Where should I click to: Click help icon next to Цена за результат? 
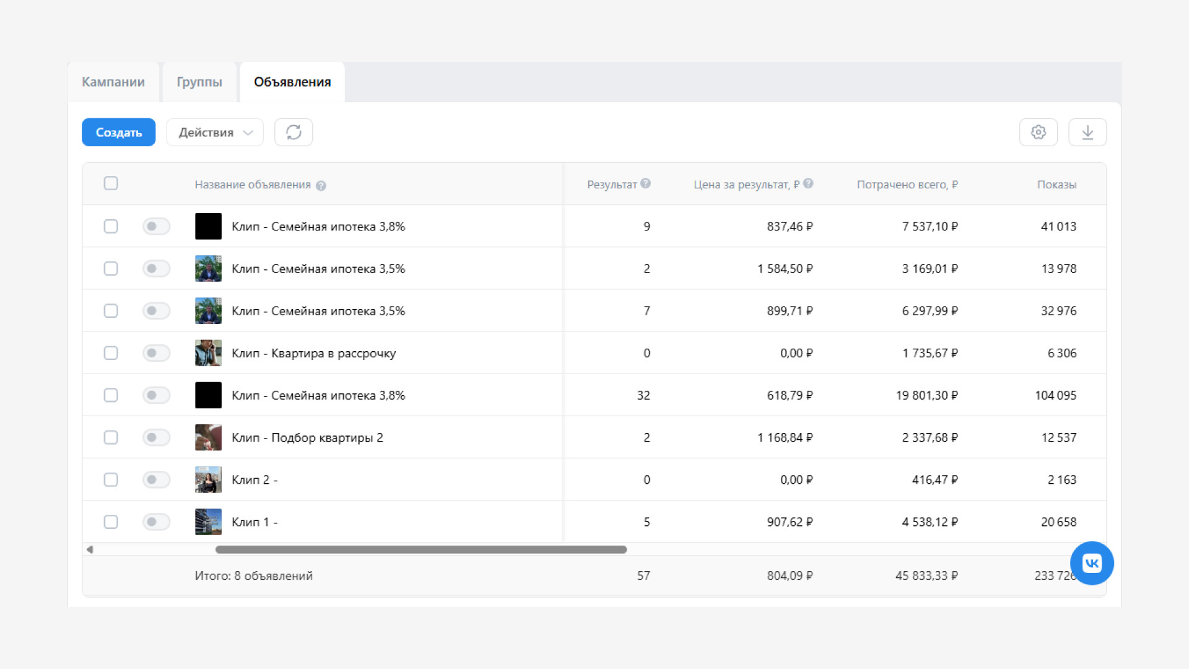coord(808,183)
